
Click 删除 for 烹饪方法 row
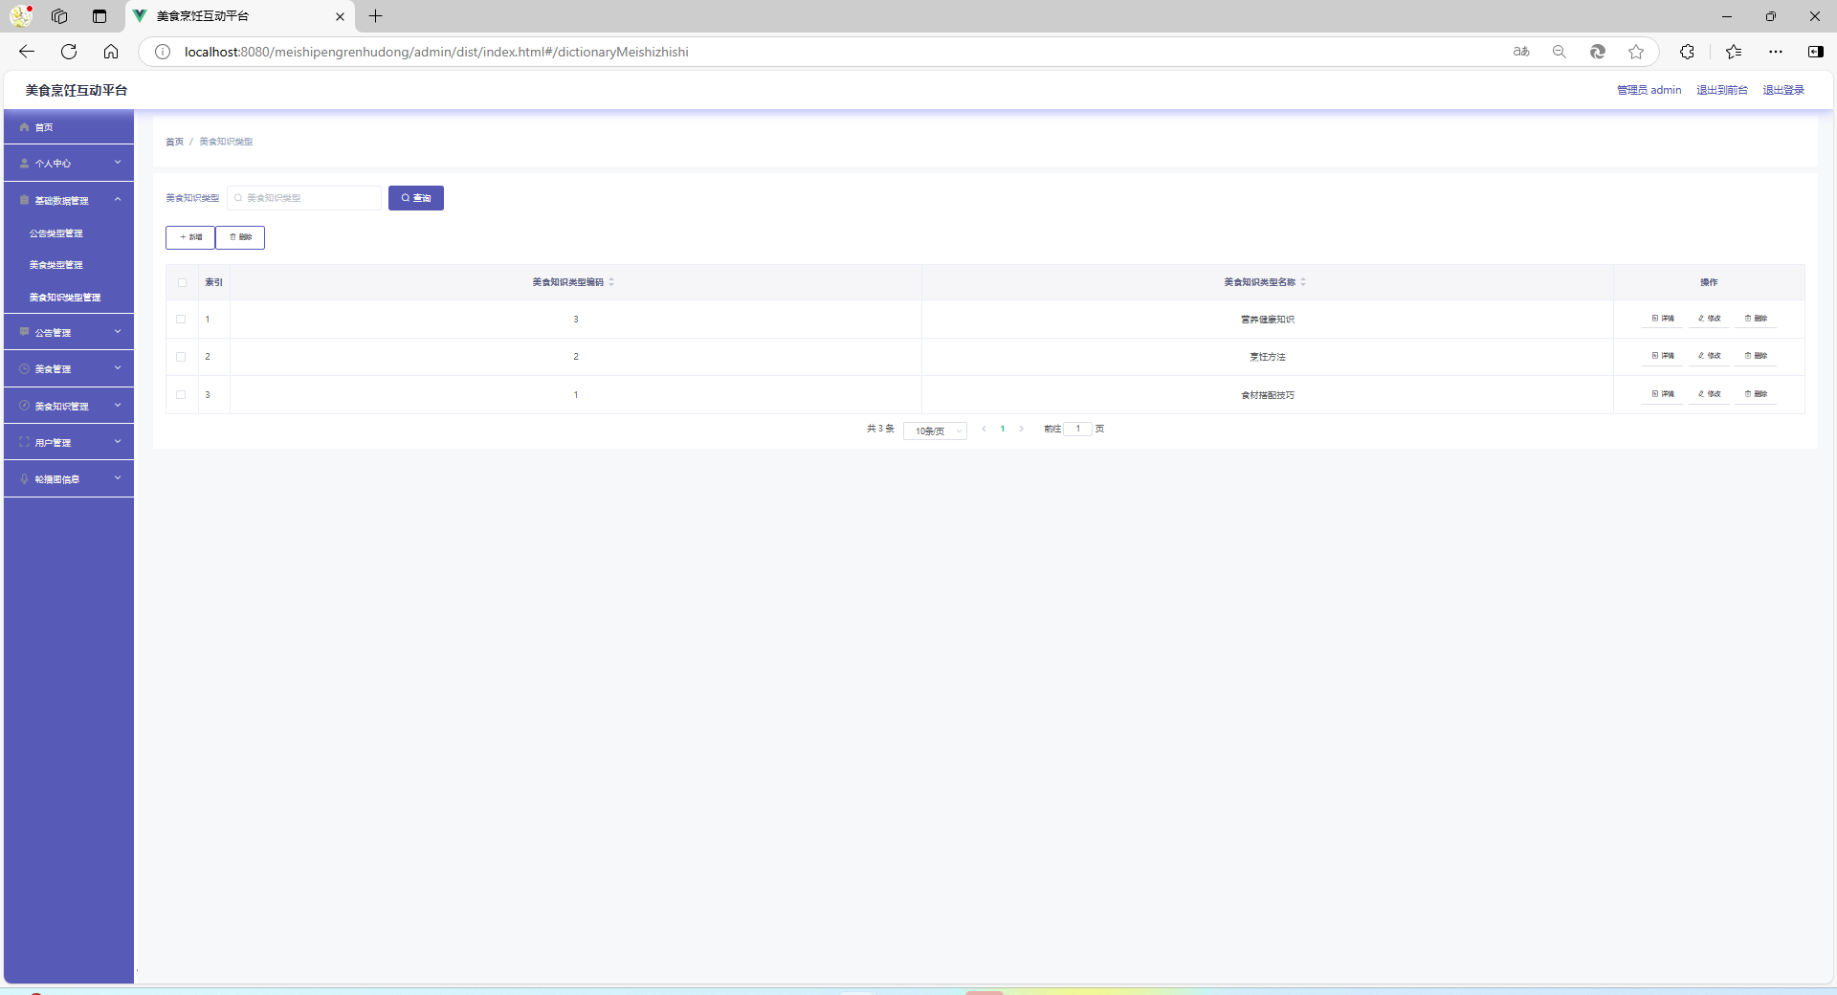pyautogui.click(x=1756, y=356)
